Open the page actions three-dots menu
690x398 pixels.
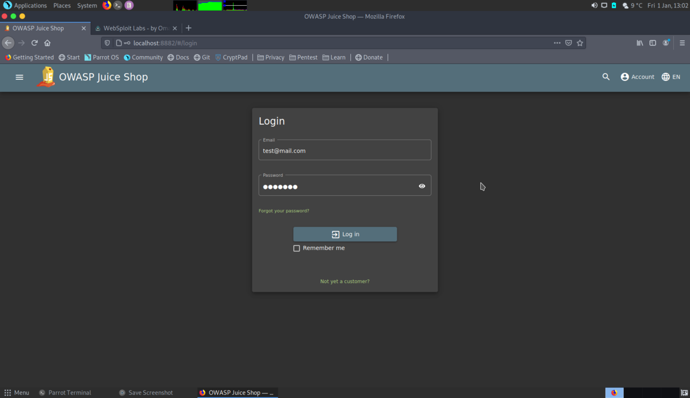coord(557,43)
